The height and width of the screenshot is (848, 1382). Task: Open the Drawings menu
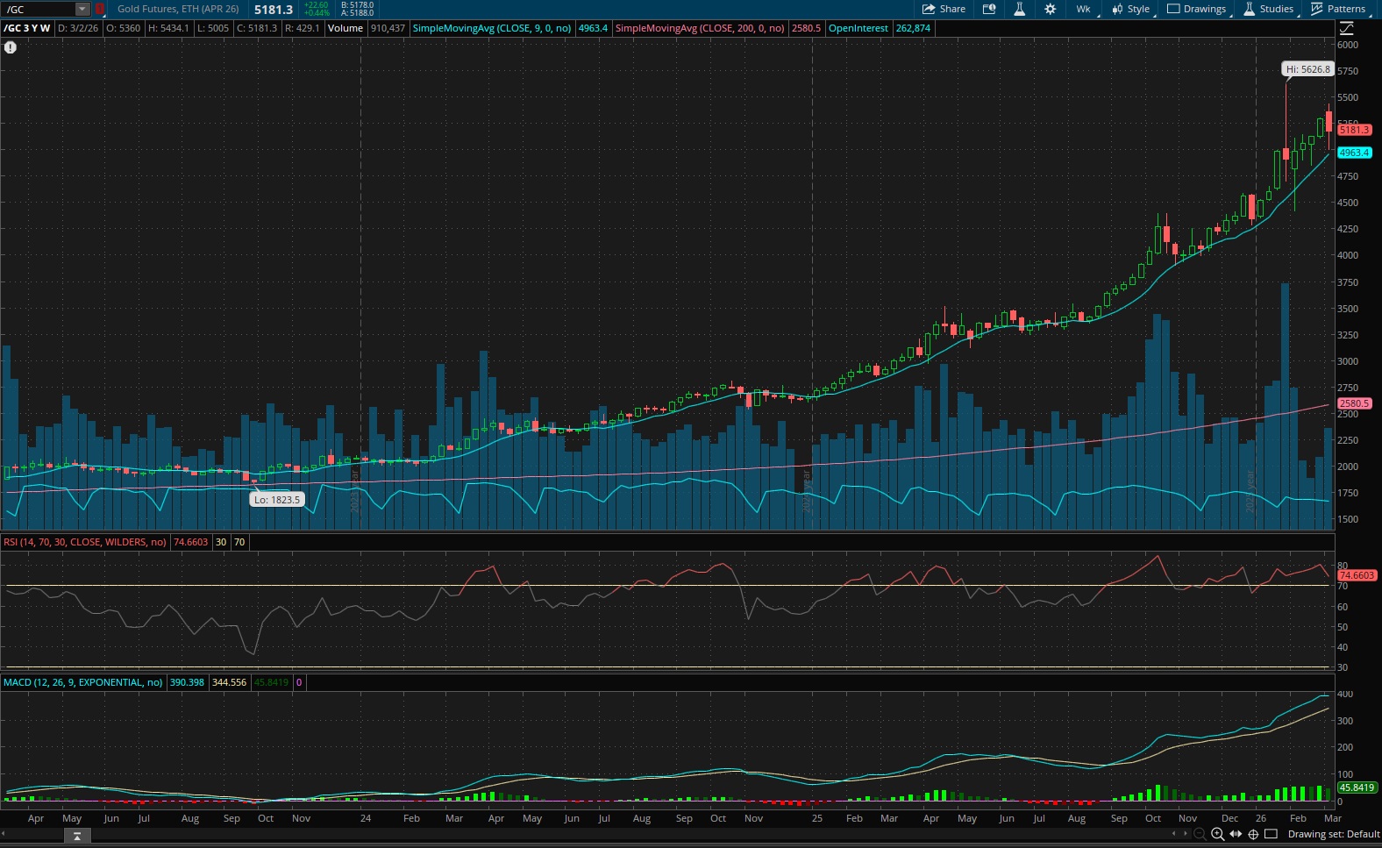(1197, 9)
